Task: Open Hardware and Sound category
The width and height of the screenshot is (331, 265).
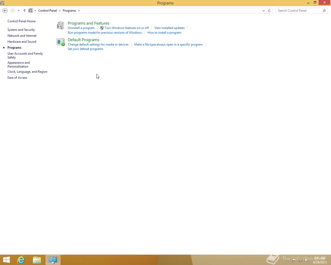Action: click(x=22, y=42)
